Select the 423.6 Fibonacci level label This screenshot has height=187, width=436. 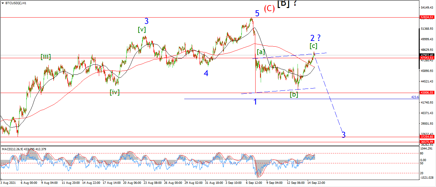coord(415,97)
